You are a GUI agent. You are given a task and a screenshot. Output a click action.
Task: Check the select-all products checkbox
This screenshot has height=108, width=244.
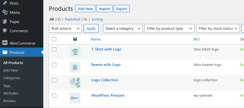click(x=54, y=39)
